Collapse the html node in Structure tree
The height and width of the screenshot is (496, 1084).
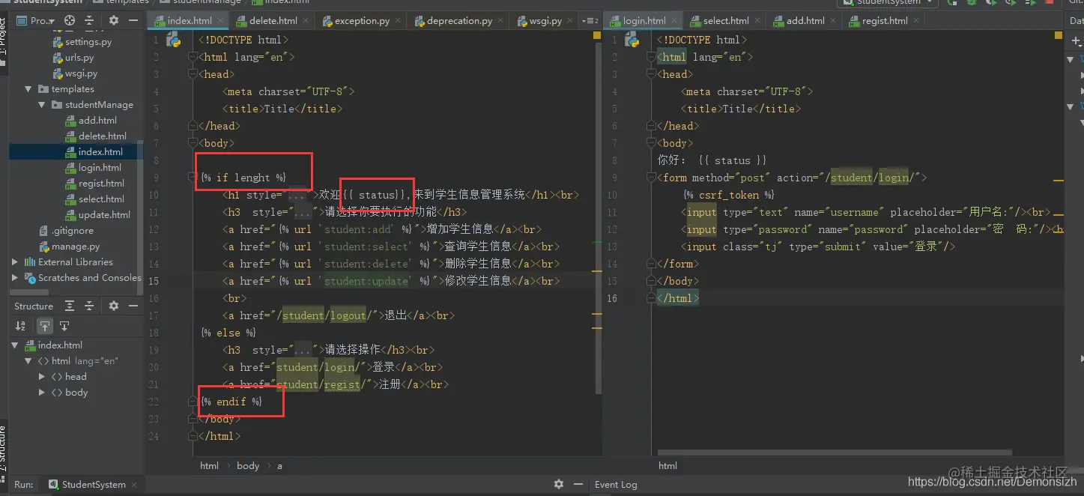(x=28, y=361)
